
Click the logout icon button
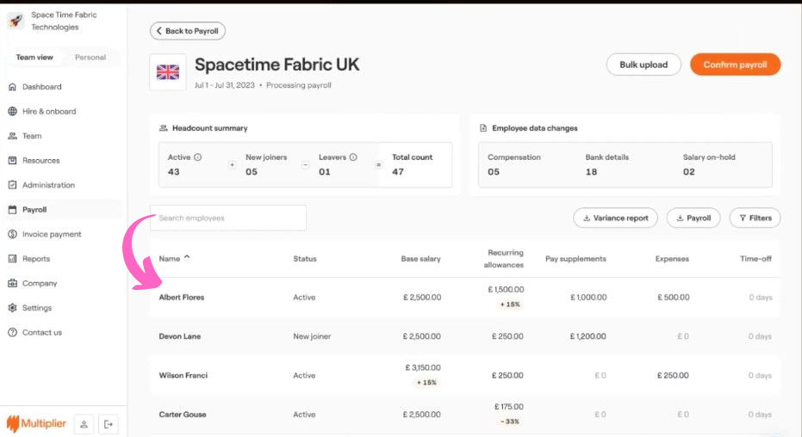(x=109, y=424)
